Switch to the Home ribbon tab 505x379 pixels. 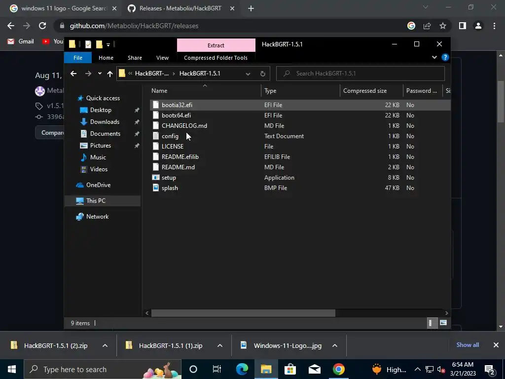[106, 58]
